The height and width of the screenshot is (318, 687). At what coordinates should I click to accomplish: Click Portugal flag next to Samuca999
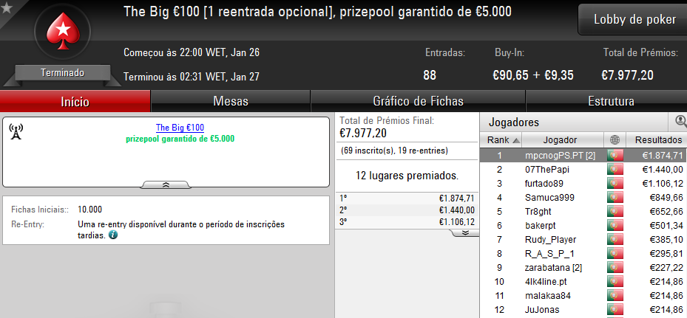point(615,197)
